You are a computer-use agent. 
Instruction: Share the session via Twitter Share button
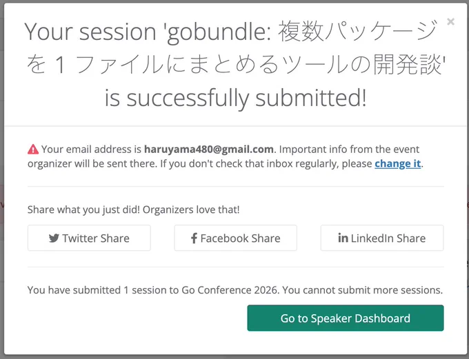coord(89,238)
